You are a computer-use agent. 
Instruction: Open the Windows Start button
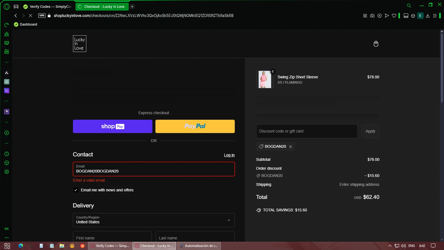point(7,246)
